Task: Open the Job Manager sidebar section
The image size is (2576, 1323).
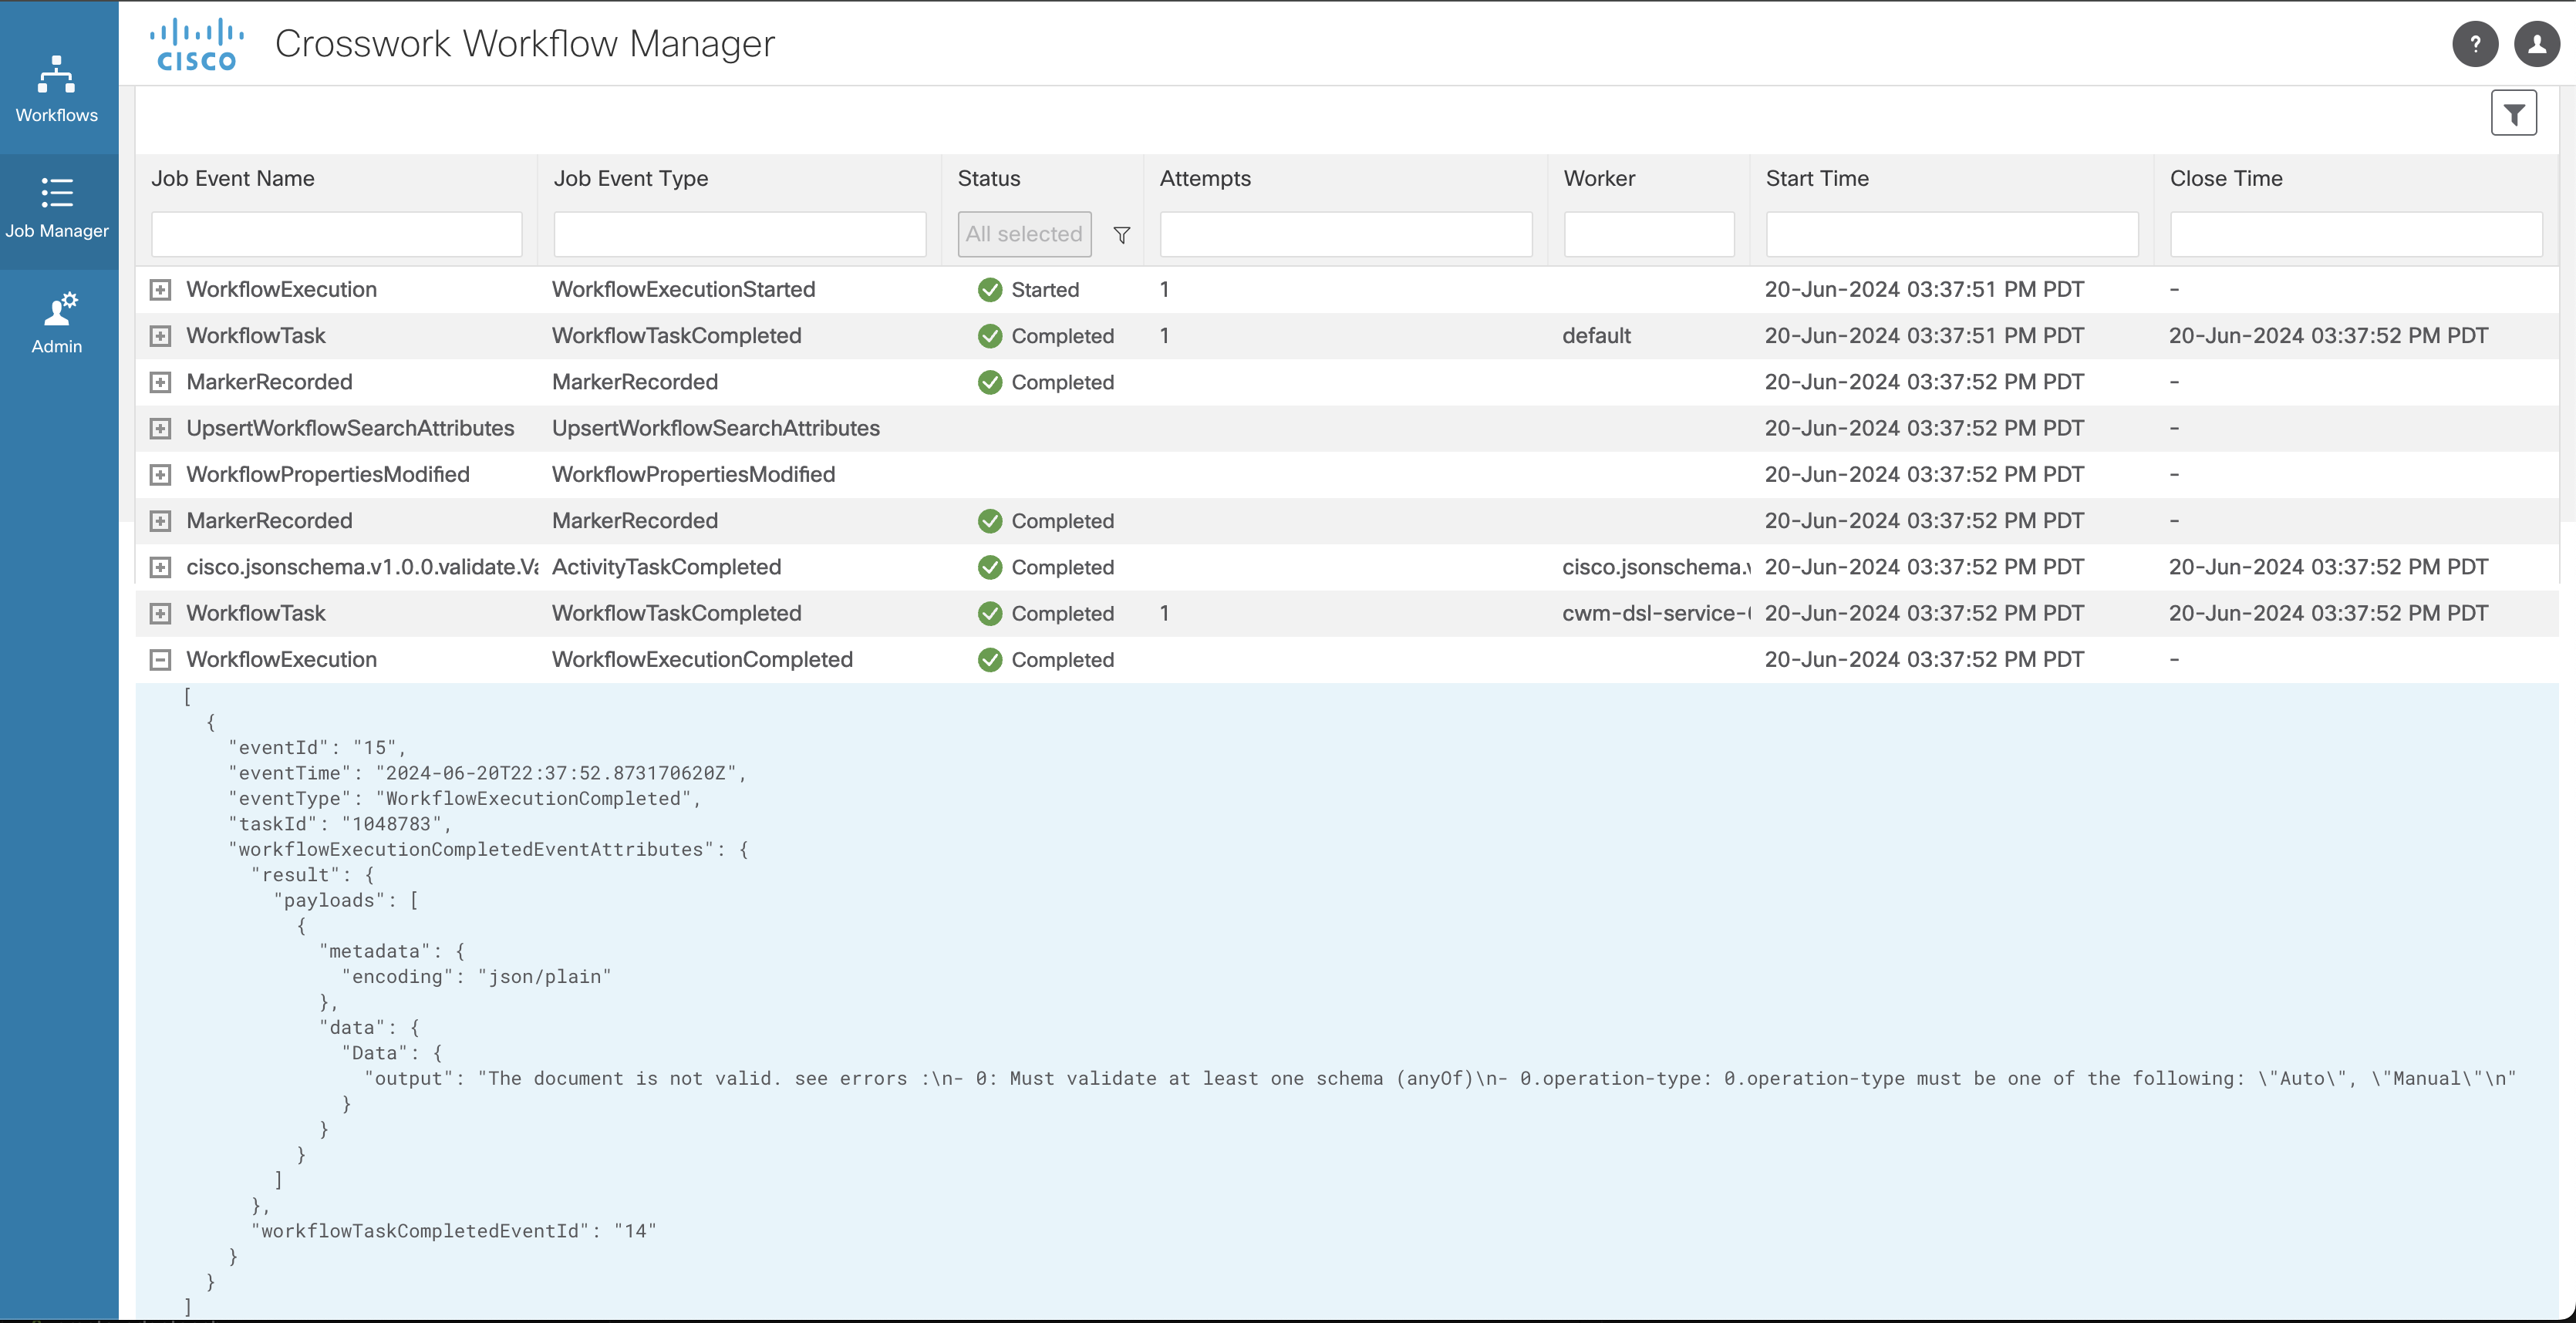Action: tap(57, 208)
